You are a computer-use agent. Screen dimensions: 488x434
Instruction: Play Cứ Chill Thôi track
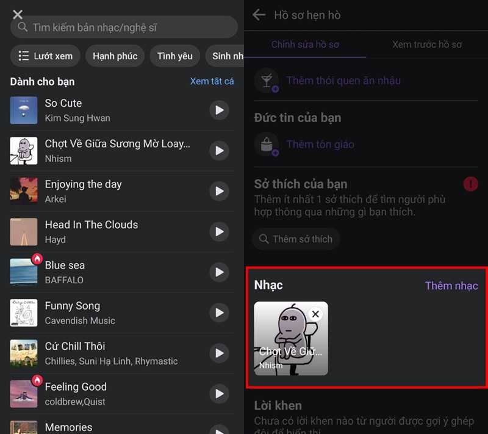click(219, 353)
